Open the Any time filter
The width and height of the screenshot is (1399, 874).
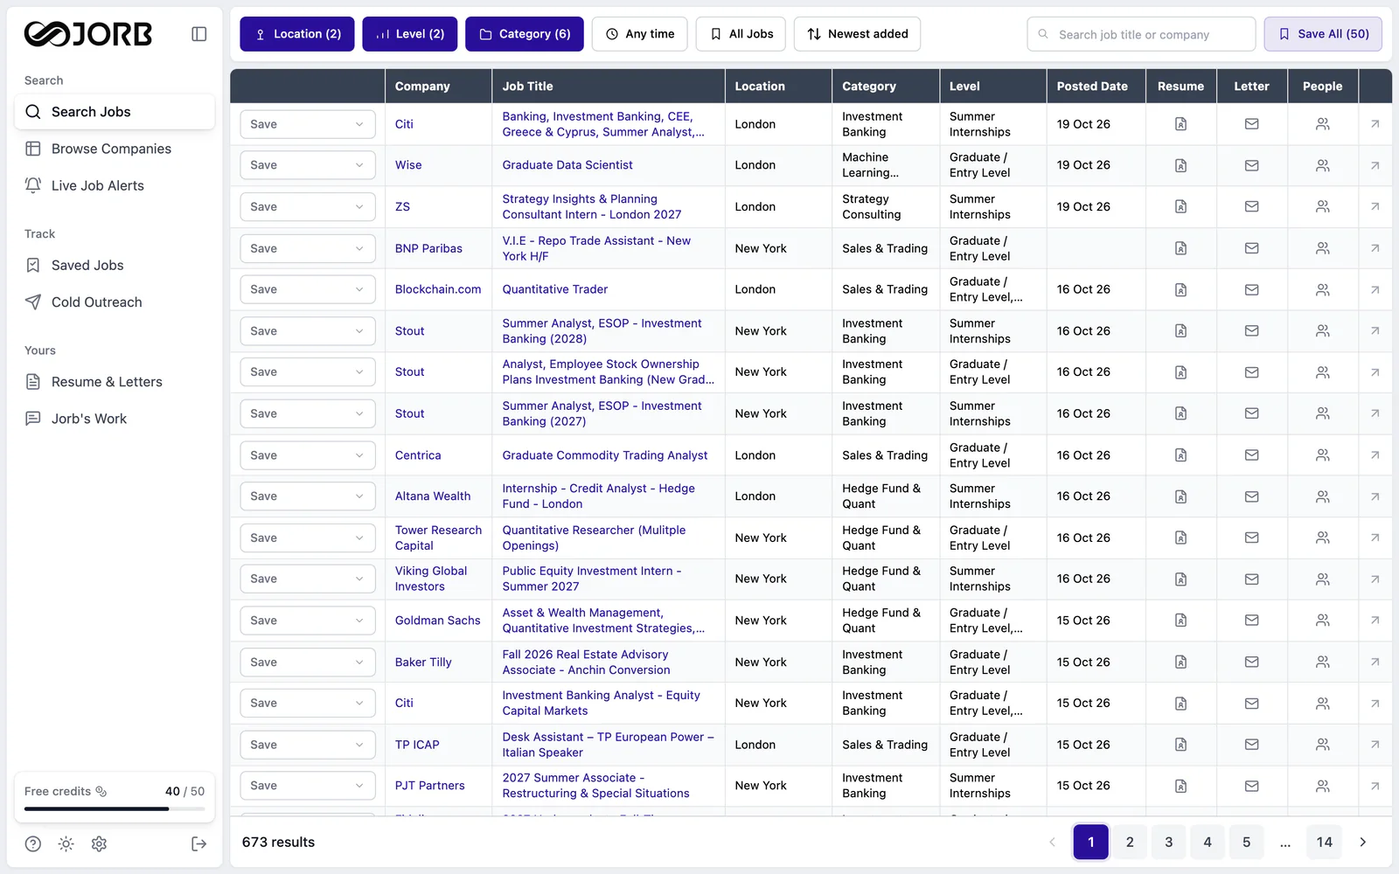640,34
